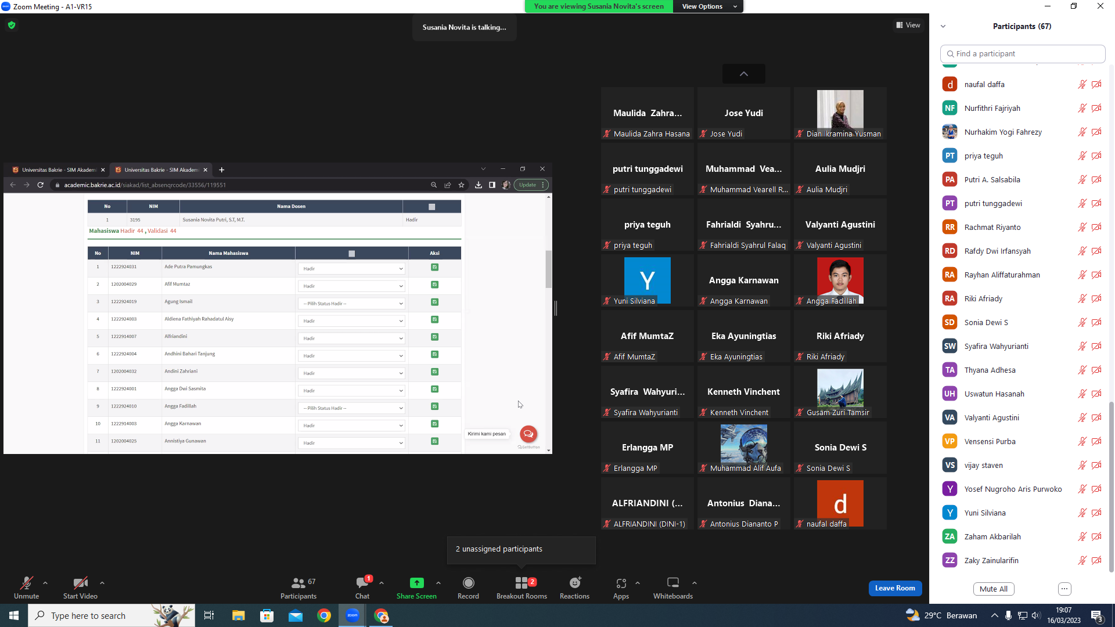Collapse the Participants panel chevron

(943, 26)
